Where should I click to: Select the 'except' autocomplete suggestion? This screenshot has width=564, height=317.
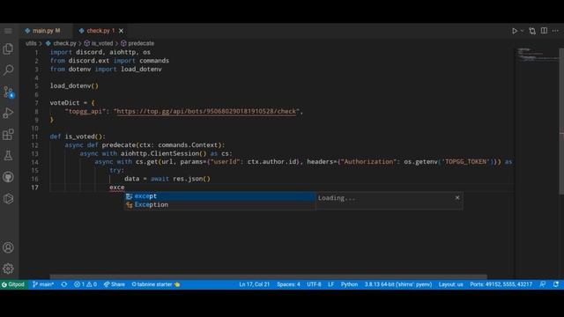click(x=219, y=196)
